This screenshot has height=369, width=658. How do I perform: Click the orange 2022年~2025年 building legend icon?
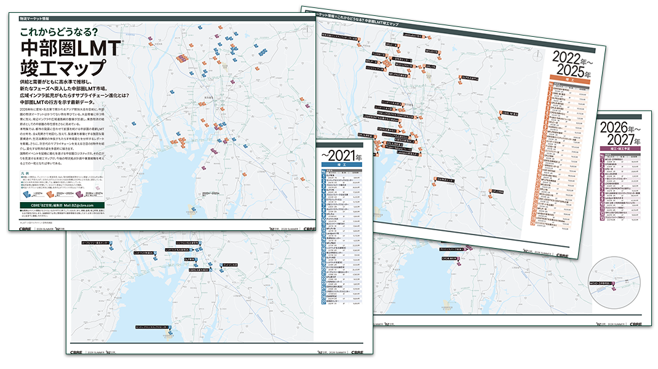coord(50,194)
